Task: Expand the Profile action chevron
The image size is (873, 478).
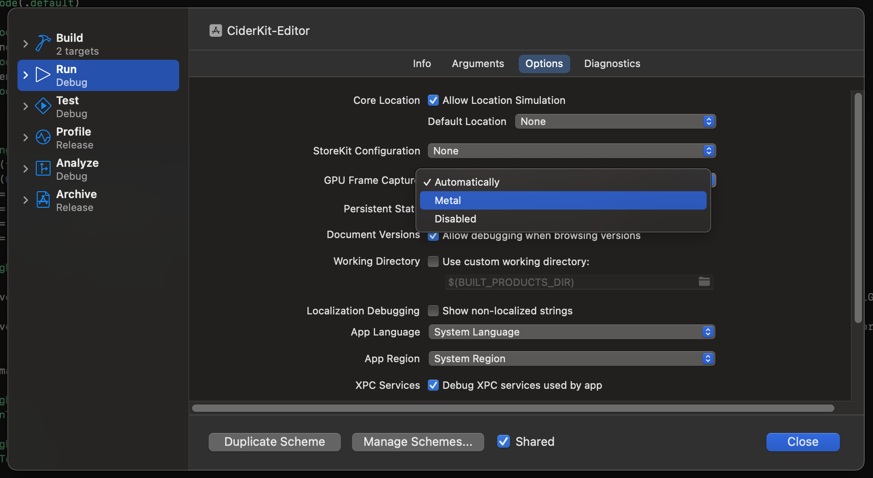Action: [26, 137]
